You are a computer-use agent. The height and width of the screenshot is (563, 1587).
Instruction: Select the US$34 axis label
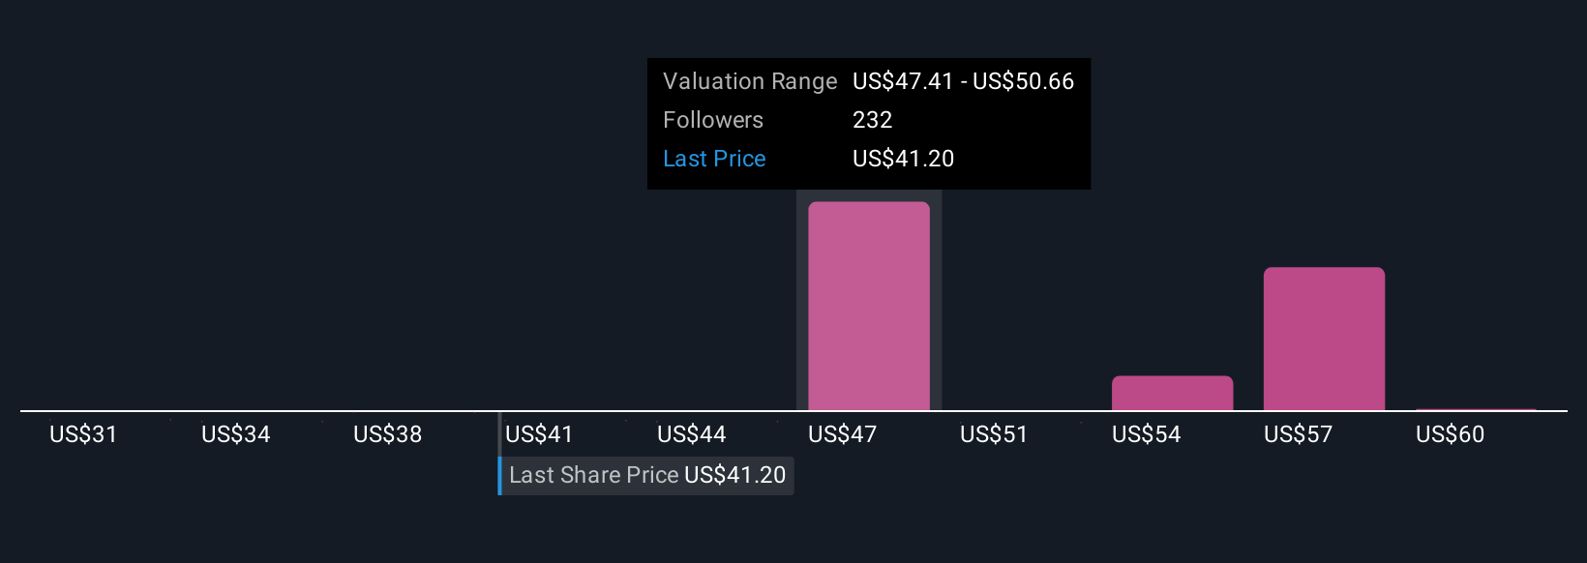[235, 434]
